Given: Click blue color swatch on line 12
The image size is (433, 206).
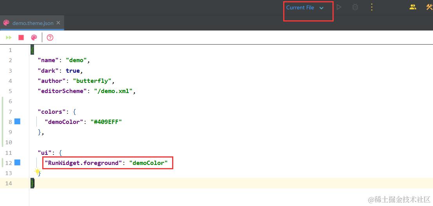Looking at the screenshot, I should point(17,163).
